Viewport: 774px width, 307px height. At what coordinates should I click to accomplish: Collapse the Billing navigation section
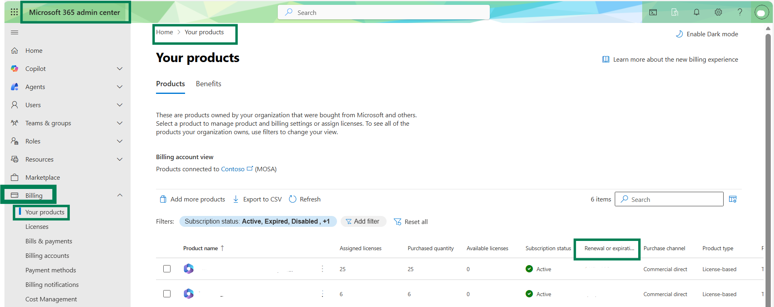[x=120, y=195]
